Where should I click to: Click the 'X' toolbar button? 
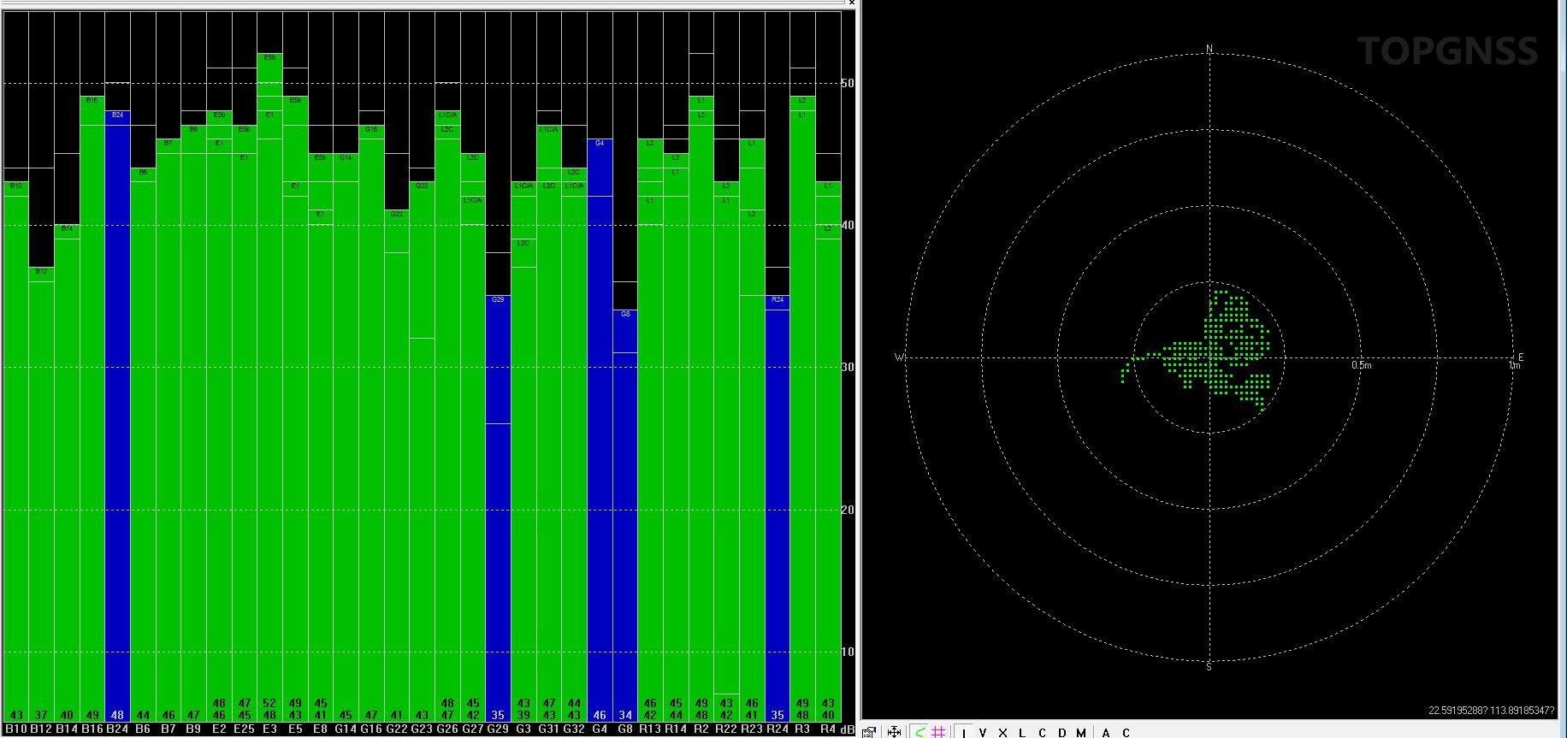pyautogui.click(x=1002, y=732)
